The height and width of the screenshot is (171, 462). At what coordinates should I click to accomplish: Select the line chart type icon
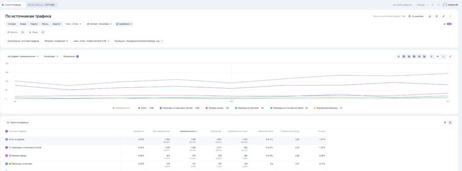(x=398, y=56)
